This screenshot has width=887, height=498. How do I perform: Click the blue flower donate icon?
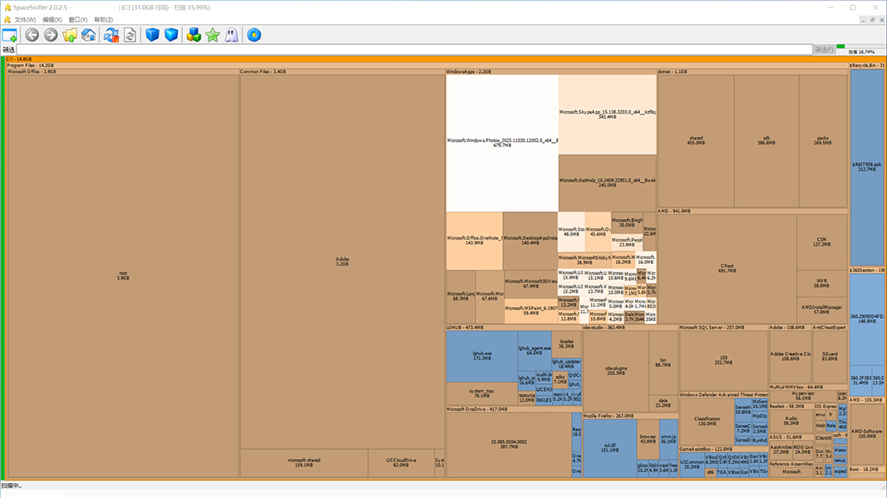(x=254, y=35)
